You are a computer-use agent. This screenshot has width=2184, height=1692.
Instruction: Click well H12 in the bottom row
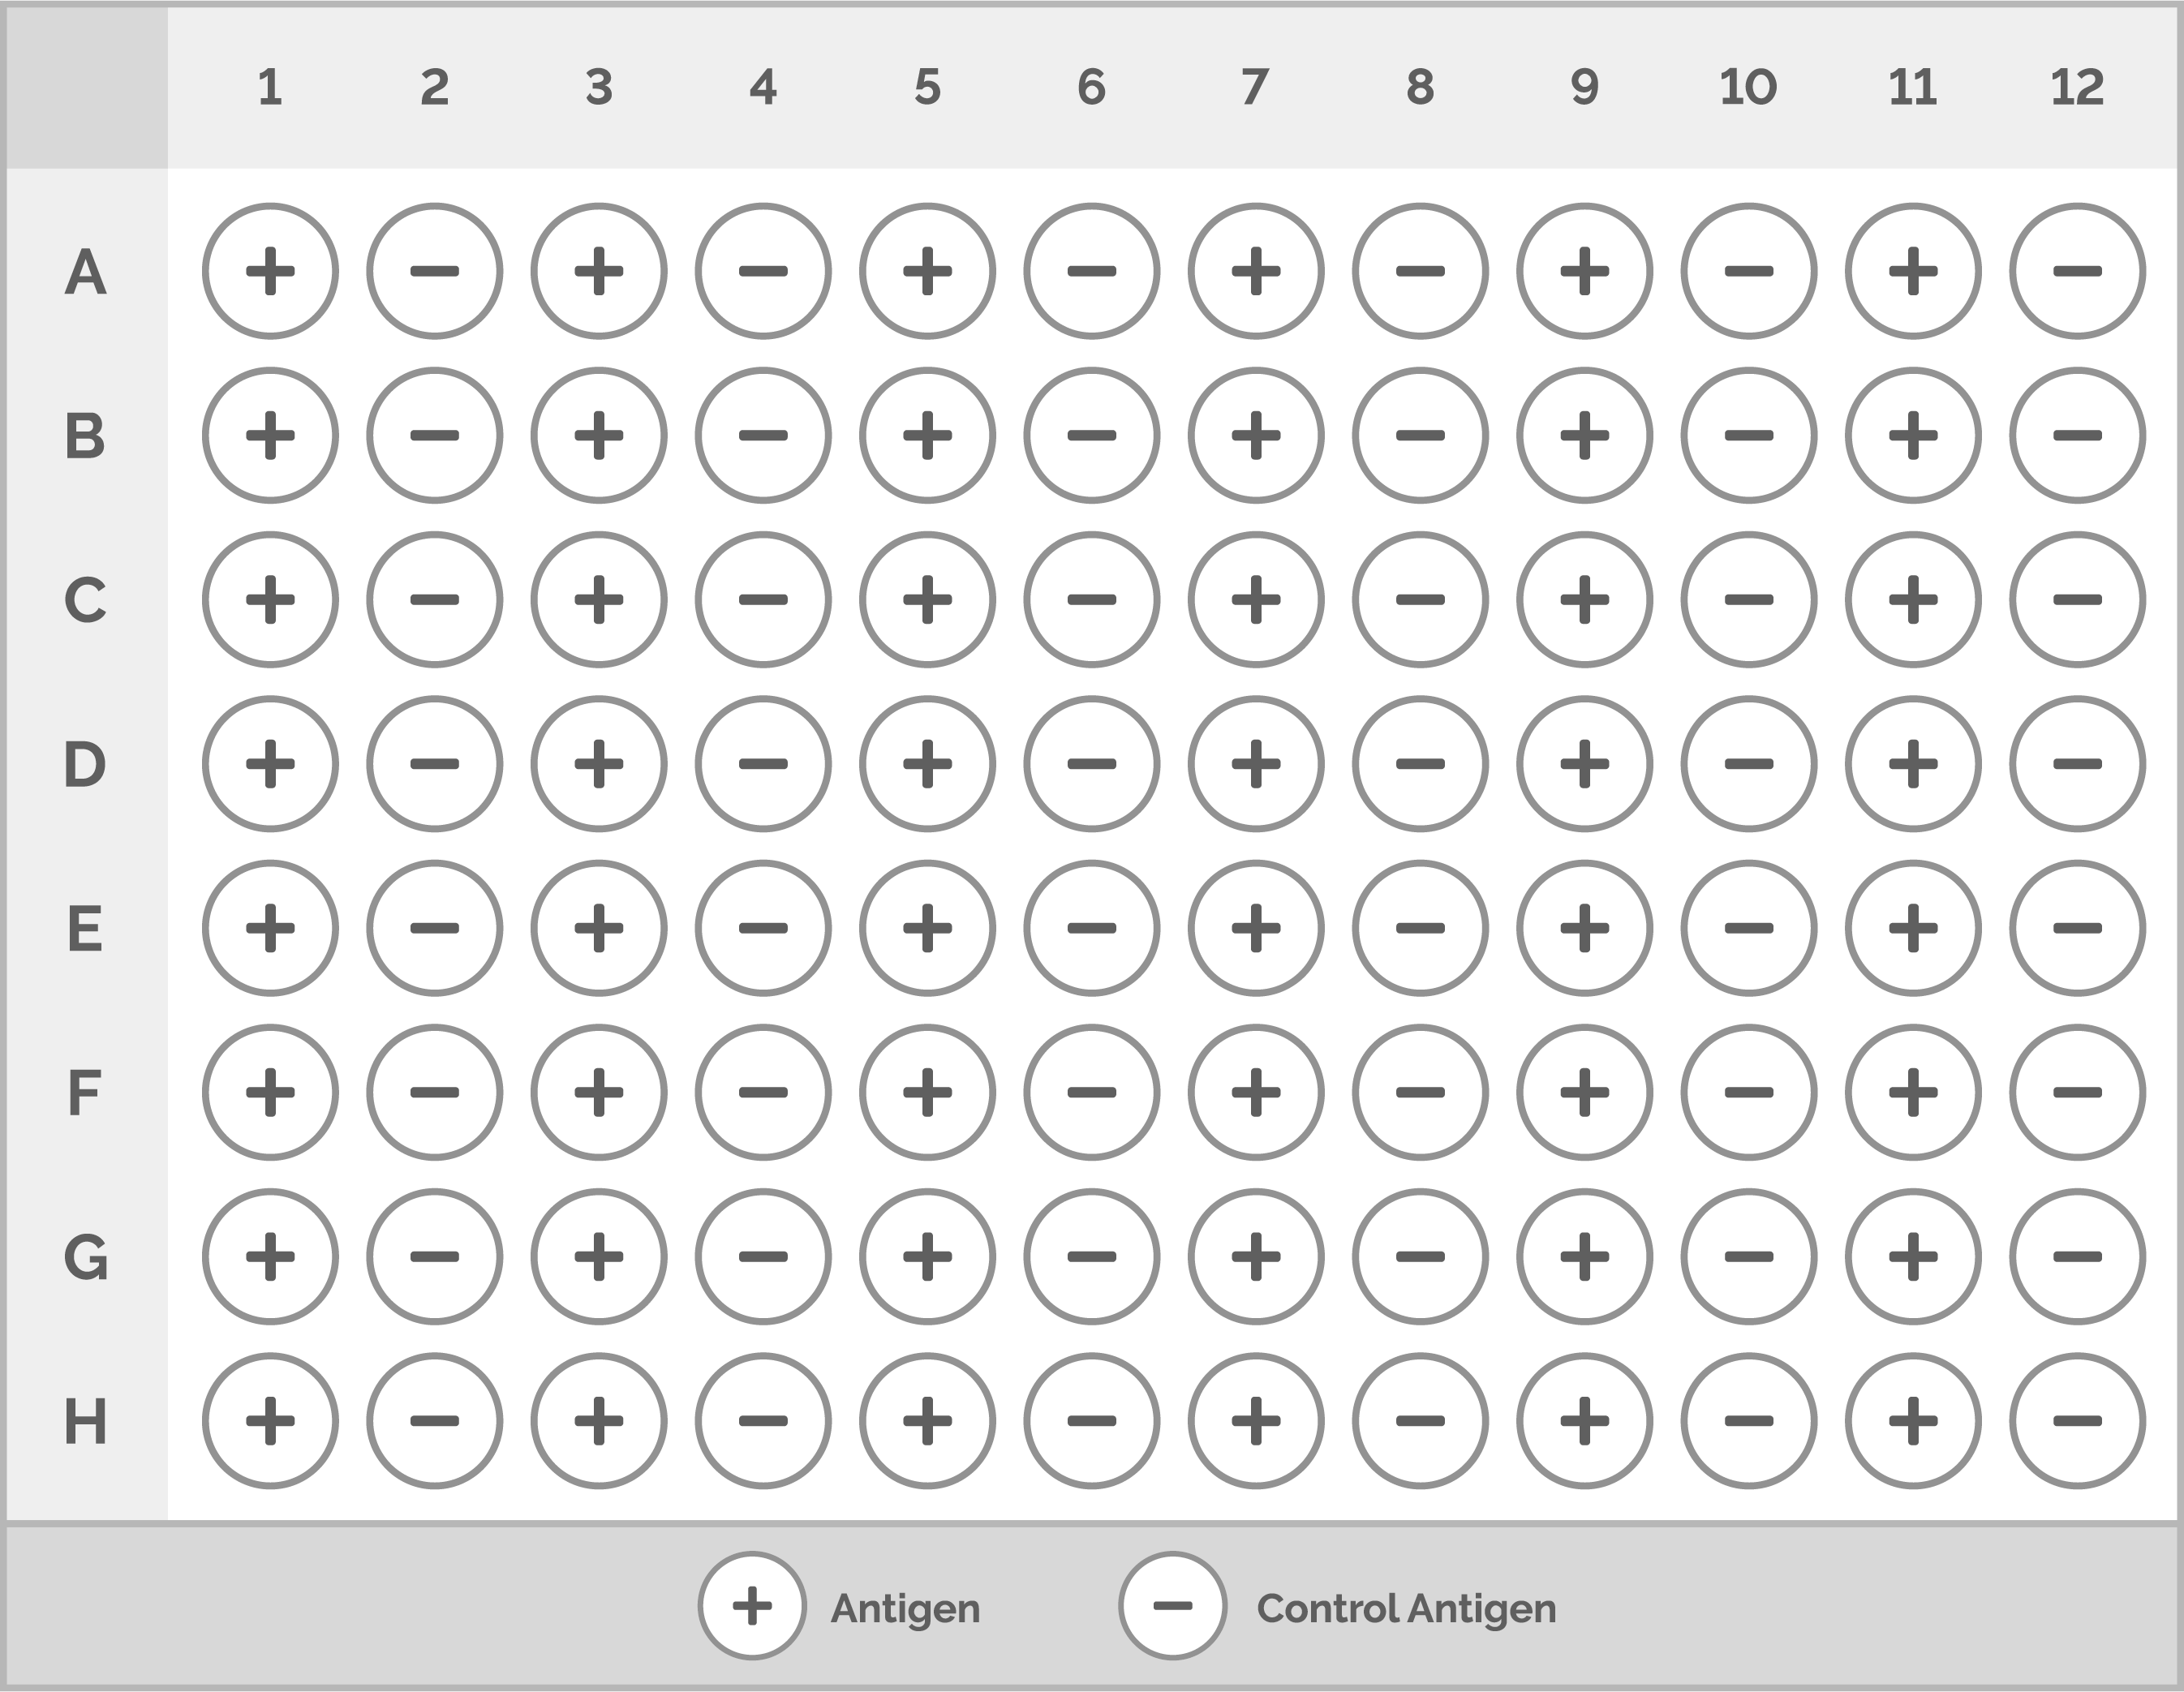(x=2077, y=1421)
